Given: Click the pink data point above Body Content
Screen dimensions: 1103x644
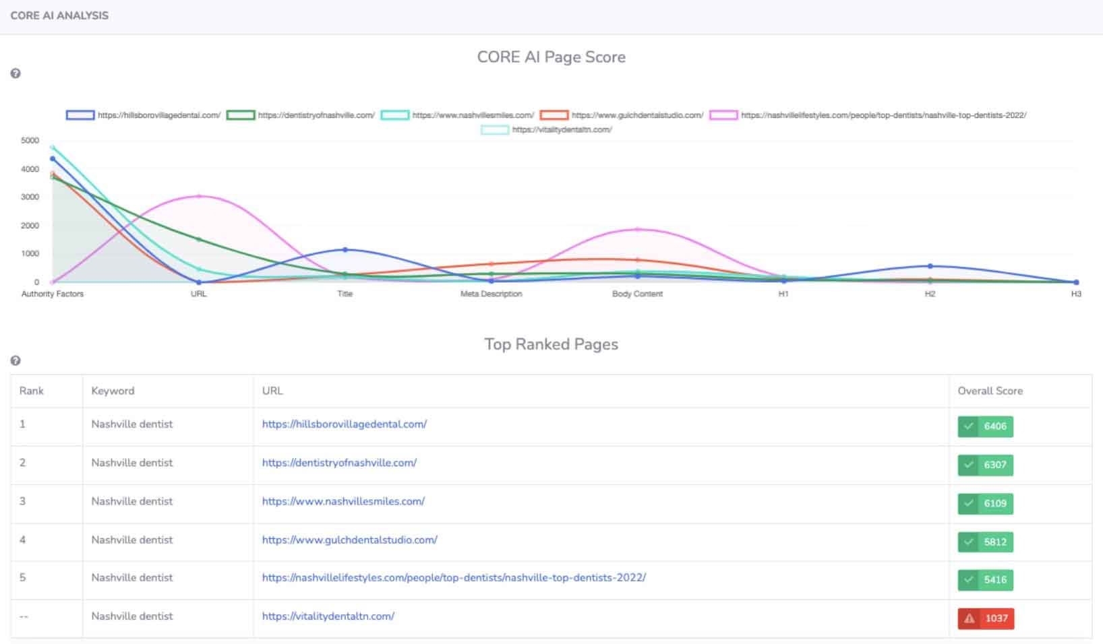Looking at the screenshot, I should click(637, 230).
